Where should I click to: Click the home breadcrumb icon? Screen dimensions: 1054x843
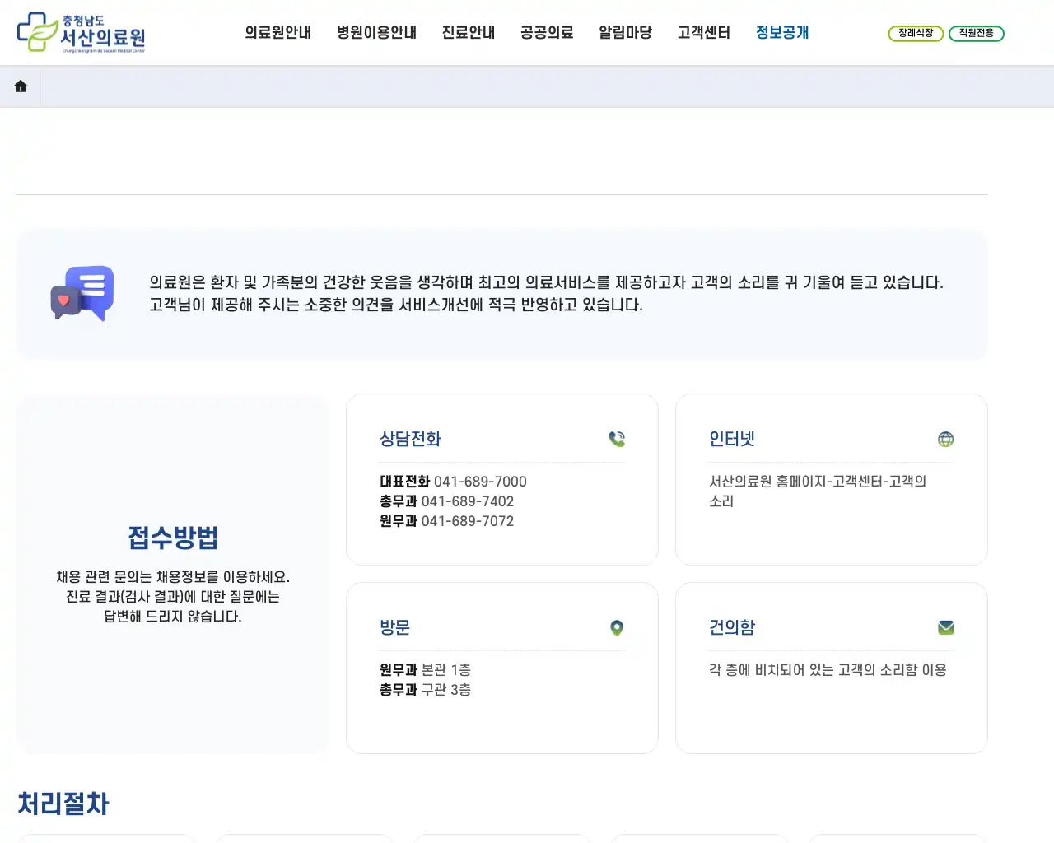tap(21, 86)
